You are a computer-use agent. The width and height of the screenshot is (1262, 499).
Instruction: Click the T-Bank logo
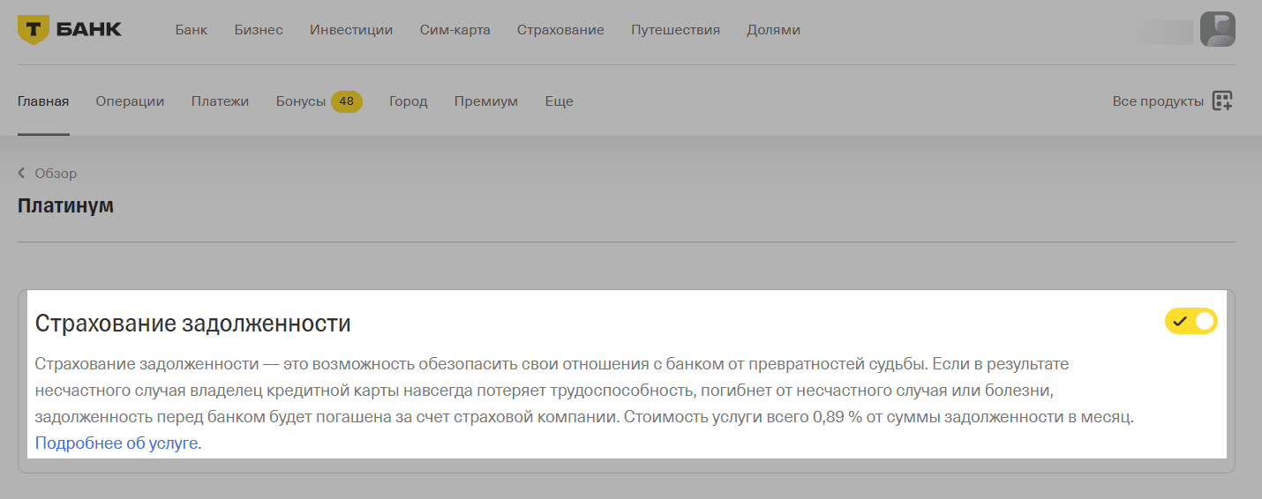coord(70,30)
